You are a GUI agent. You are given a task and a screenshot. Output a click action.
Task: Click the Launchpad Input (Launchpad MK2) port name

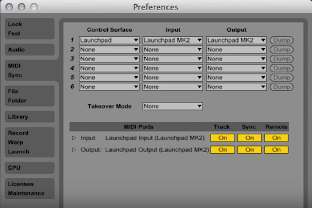click(x=155, y=138)
